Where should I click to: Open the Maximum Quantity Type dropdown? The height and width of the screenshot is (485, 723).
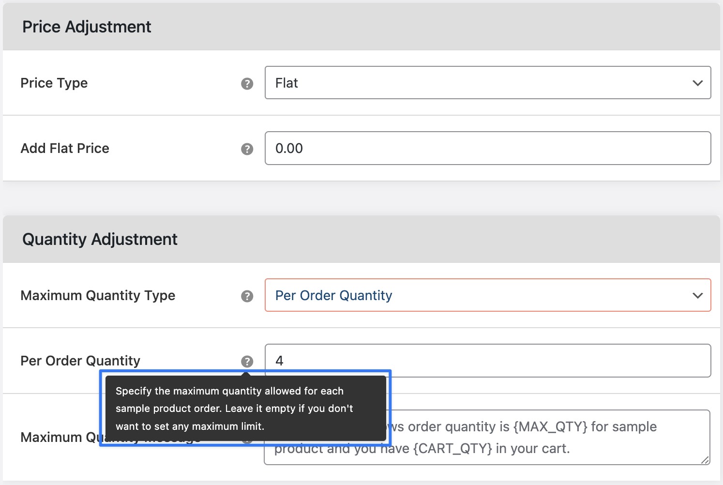pos(486,295)
